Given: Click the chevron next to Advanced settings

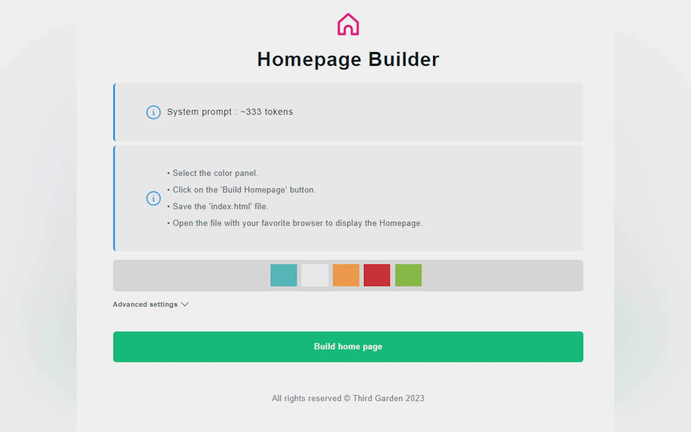Looking at the screenshot, I should 185,304.
